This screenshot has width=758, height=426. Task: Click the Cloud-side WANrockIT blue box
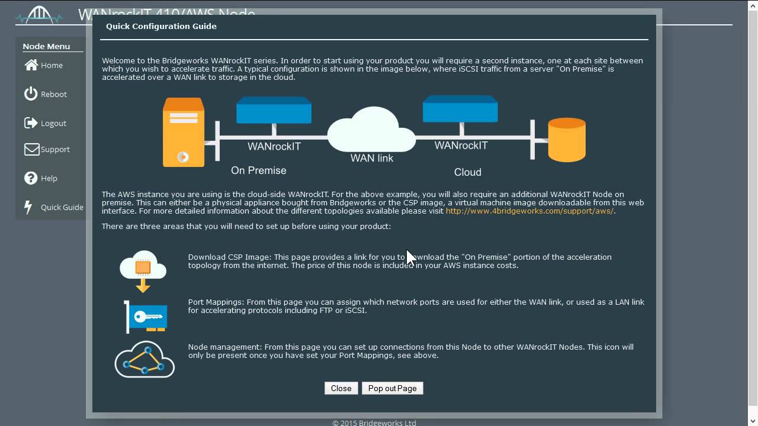coord(460,109)
